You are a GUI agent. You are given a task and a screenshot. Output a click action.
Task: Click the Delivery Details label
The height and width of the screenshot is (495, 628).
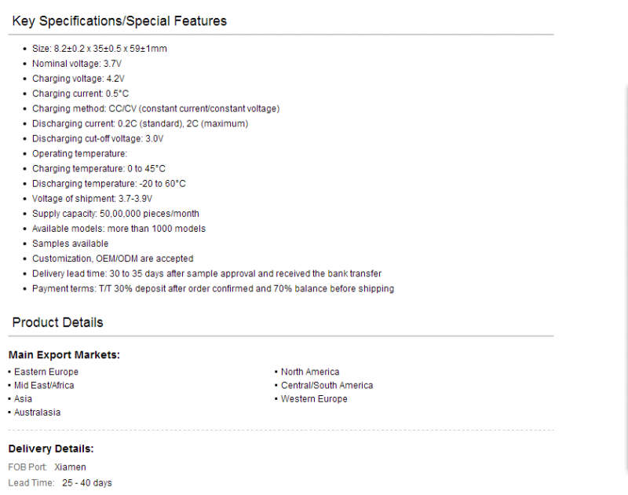click(51, 449)
